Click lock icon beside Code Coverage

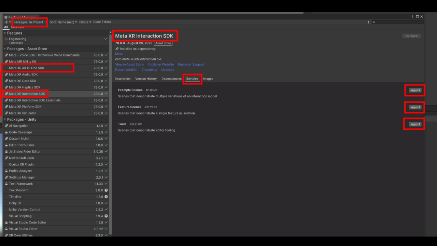(6, 132)
